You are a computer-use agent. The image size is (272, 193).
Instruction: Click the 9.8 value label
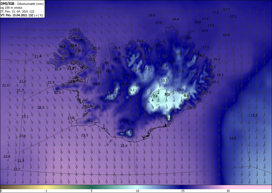[x=169, y=118]
